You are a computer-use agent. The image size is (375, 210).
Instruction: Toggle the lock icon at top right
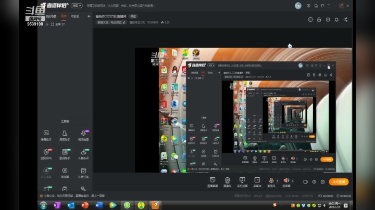click(x=319, y=20)
